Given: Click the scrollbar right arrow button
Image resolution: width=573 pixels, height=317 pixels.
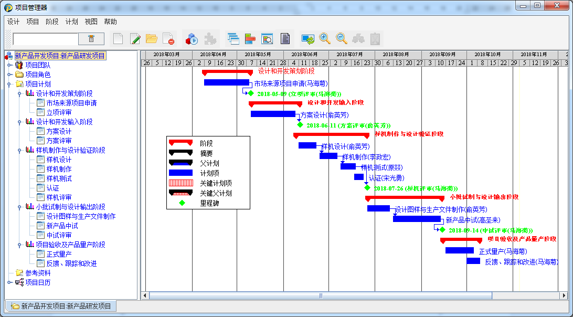Looking at the screenshot, I should pyautogui.click(x=565, y=295).
